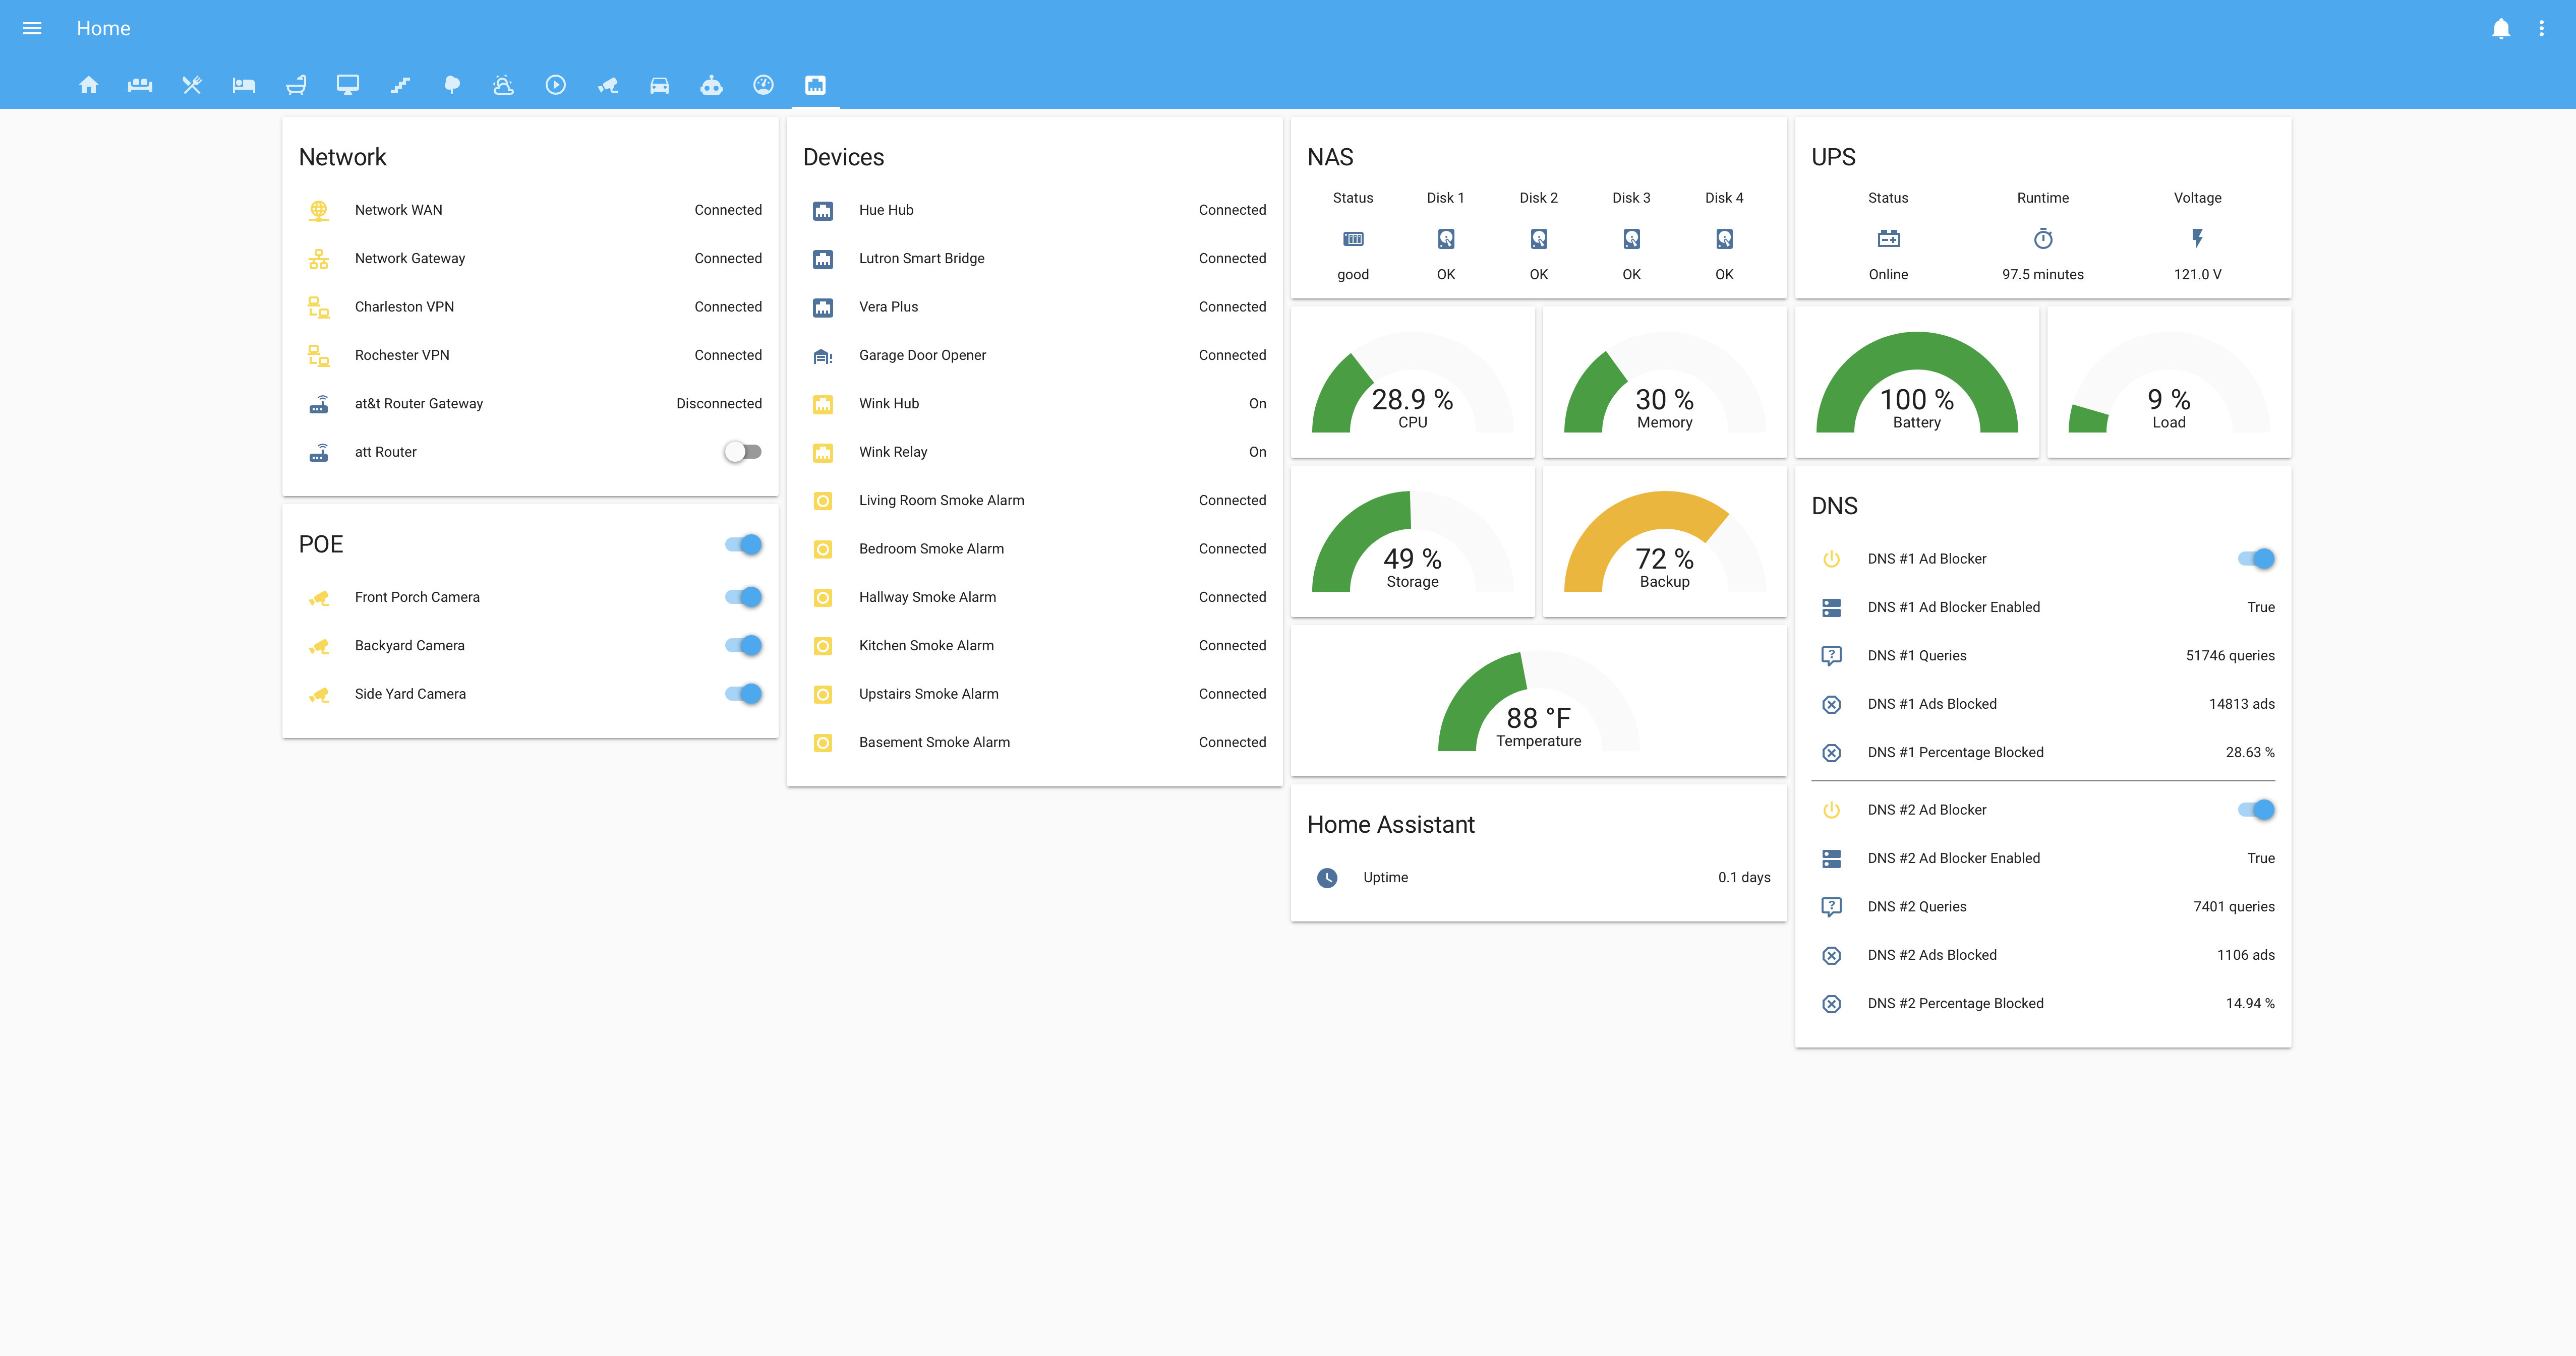
Task: Toggle the att Router switch on
Action: pos(743,452)
